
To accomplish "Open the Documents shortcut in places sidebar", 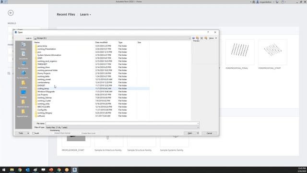I will coord(24,55).
